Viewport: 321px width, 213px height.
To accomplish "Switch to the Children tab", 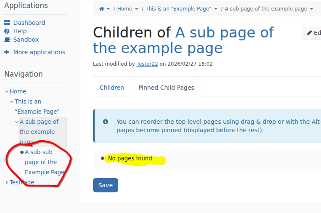I will pos(112,88).
